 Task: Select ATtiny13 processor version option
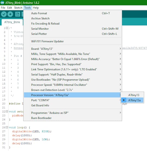tap(132, 95)
